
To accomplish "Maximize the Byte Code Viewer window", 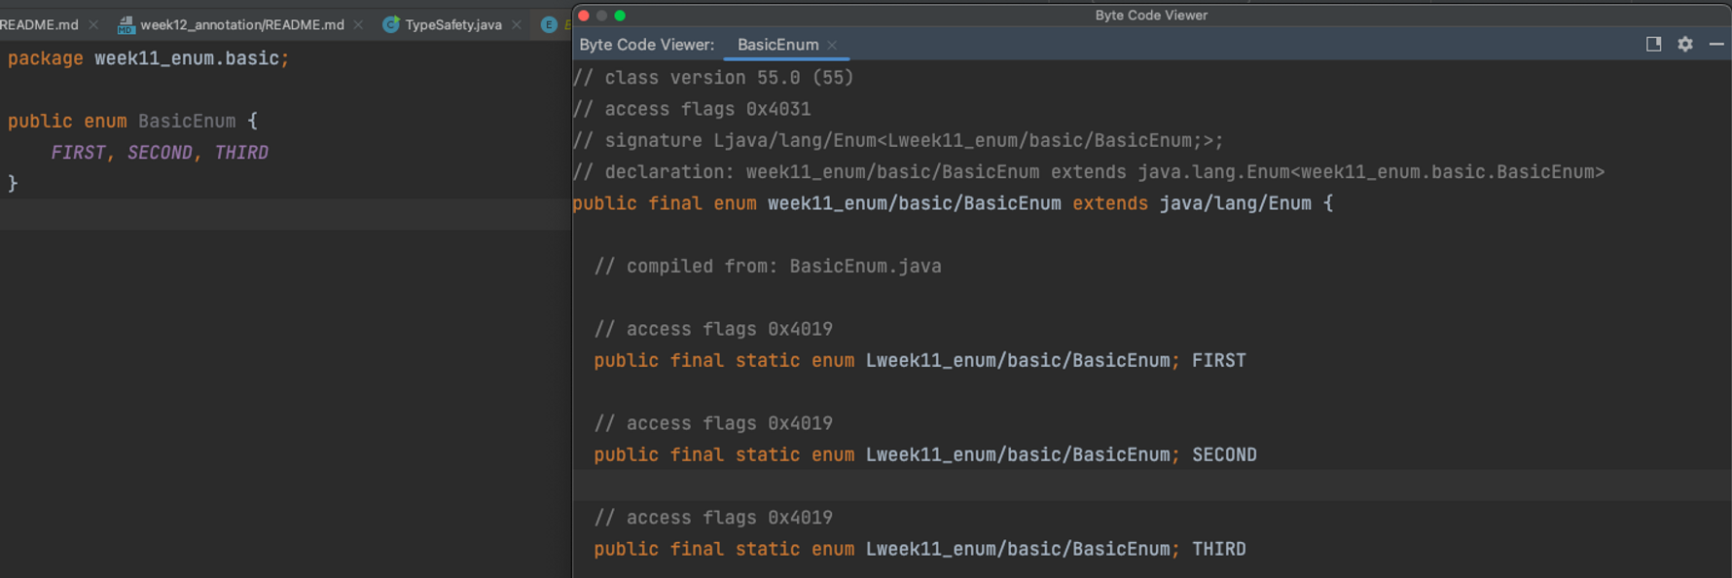I will 620,16.
